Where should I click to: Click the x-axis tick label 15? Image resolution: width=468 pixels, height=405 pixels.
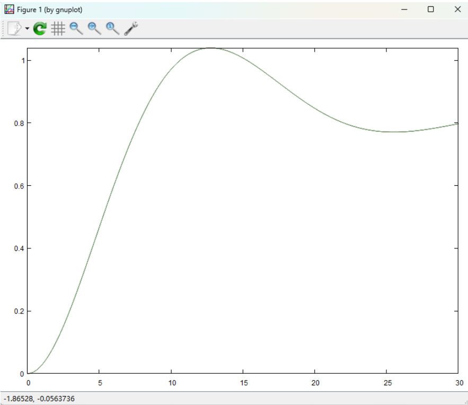coord(243,383)
